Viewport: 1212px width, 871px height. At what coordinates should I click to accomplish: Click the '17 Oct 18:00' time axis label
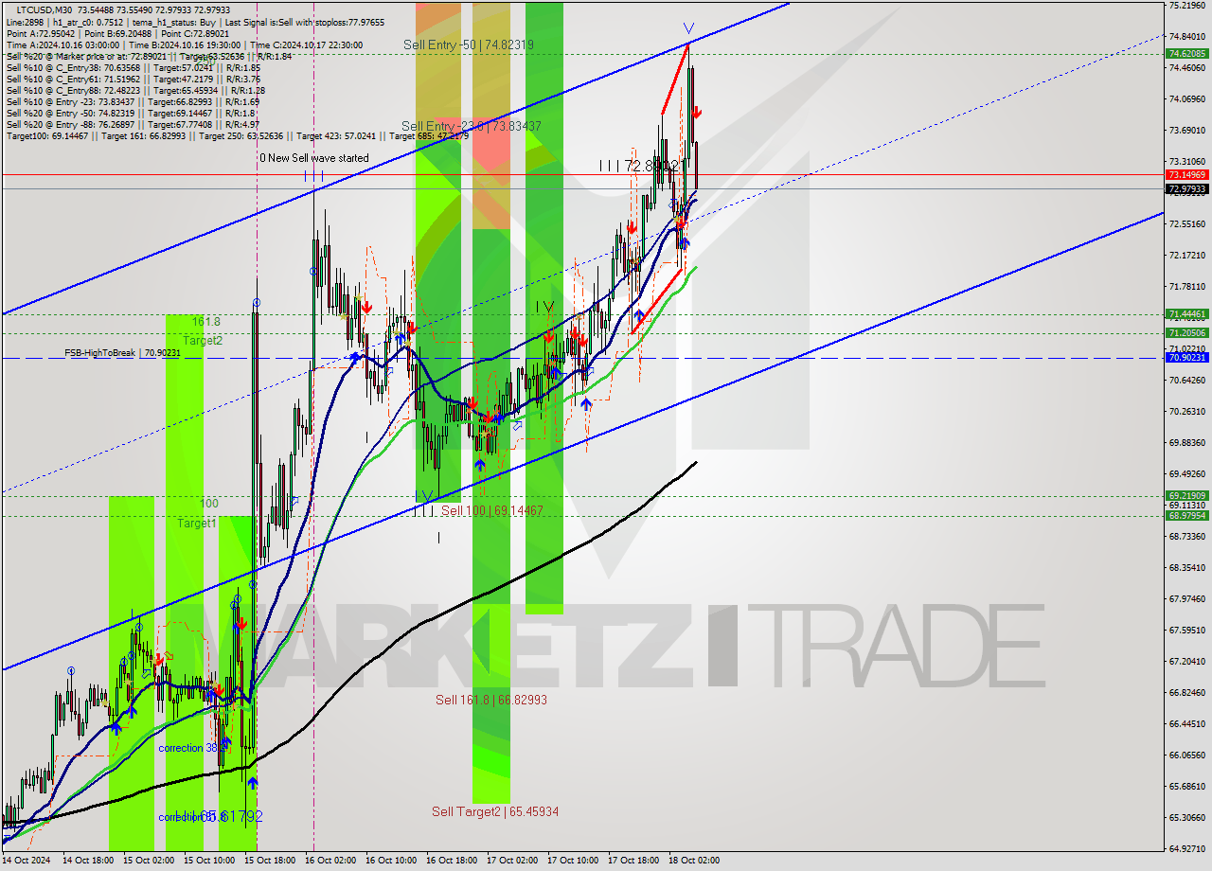tap(633, 861)
